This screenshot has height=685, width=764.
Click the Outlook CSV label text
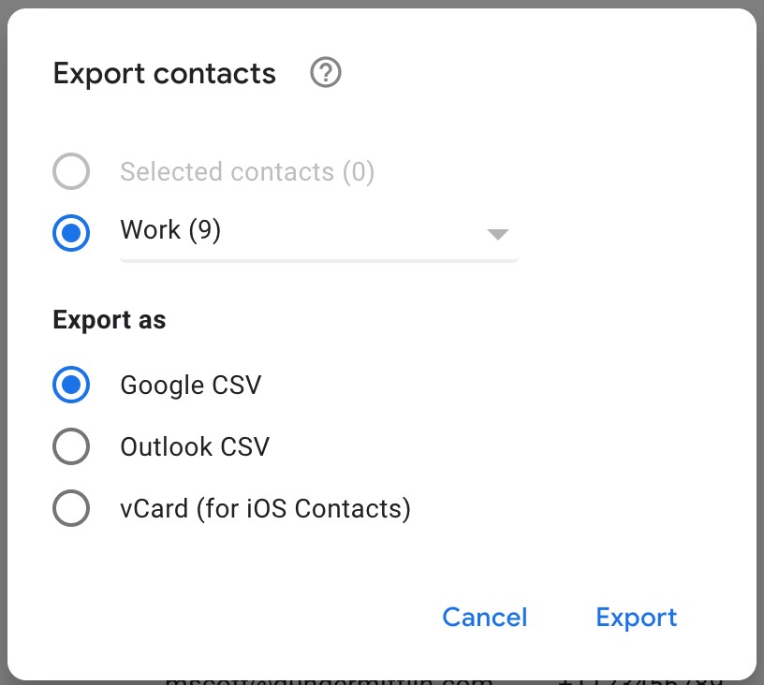[195, 447]
